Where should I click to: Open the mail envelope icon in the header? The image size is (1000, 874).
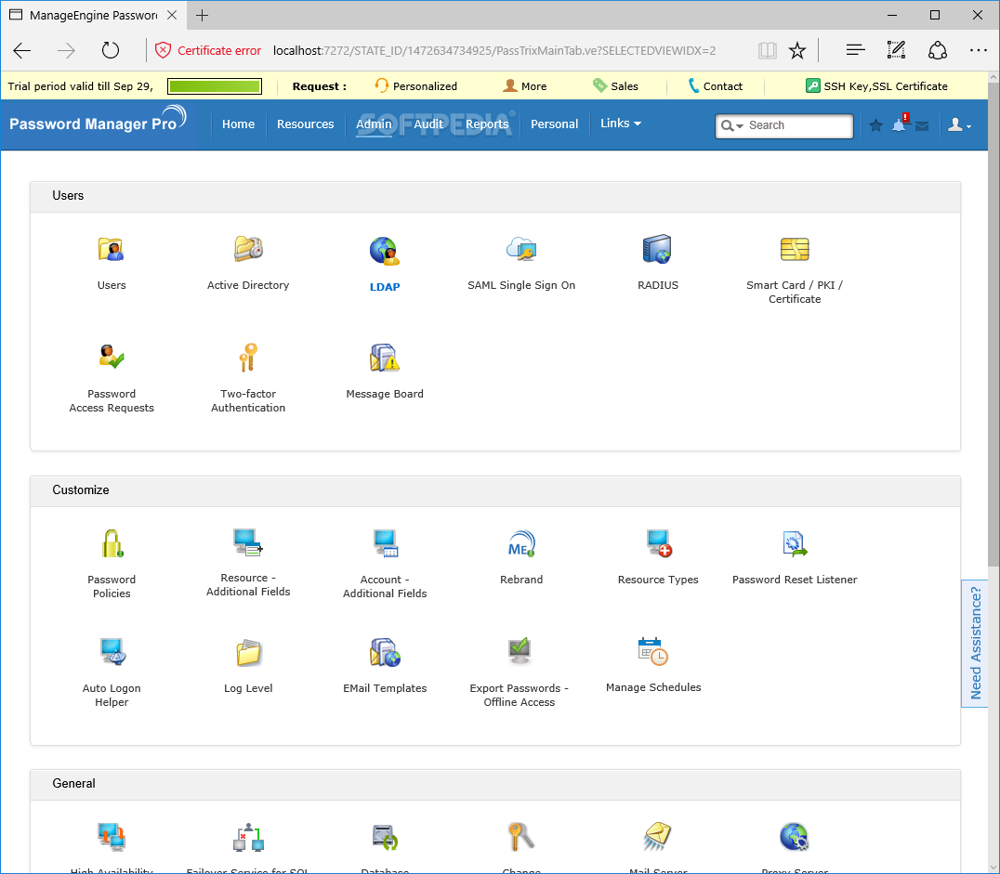coord(922,126)
